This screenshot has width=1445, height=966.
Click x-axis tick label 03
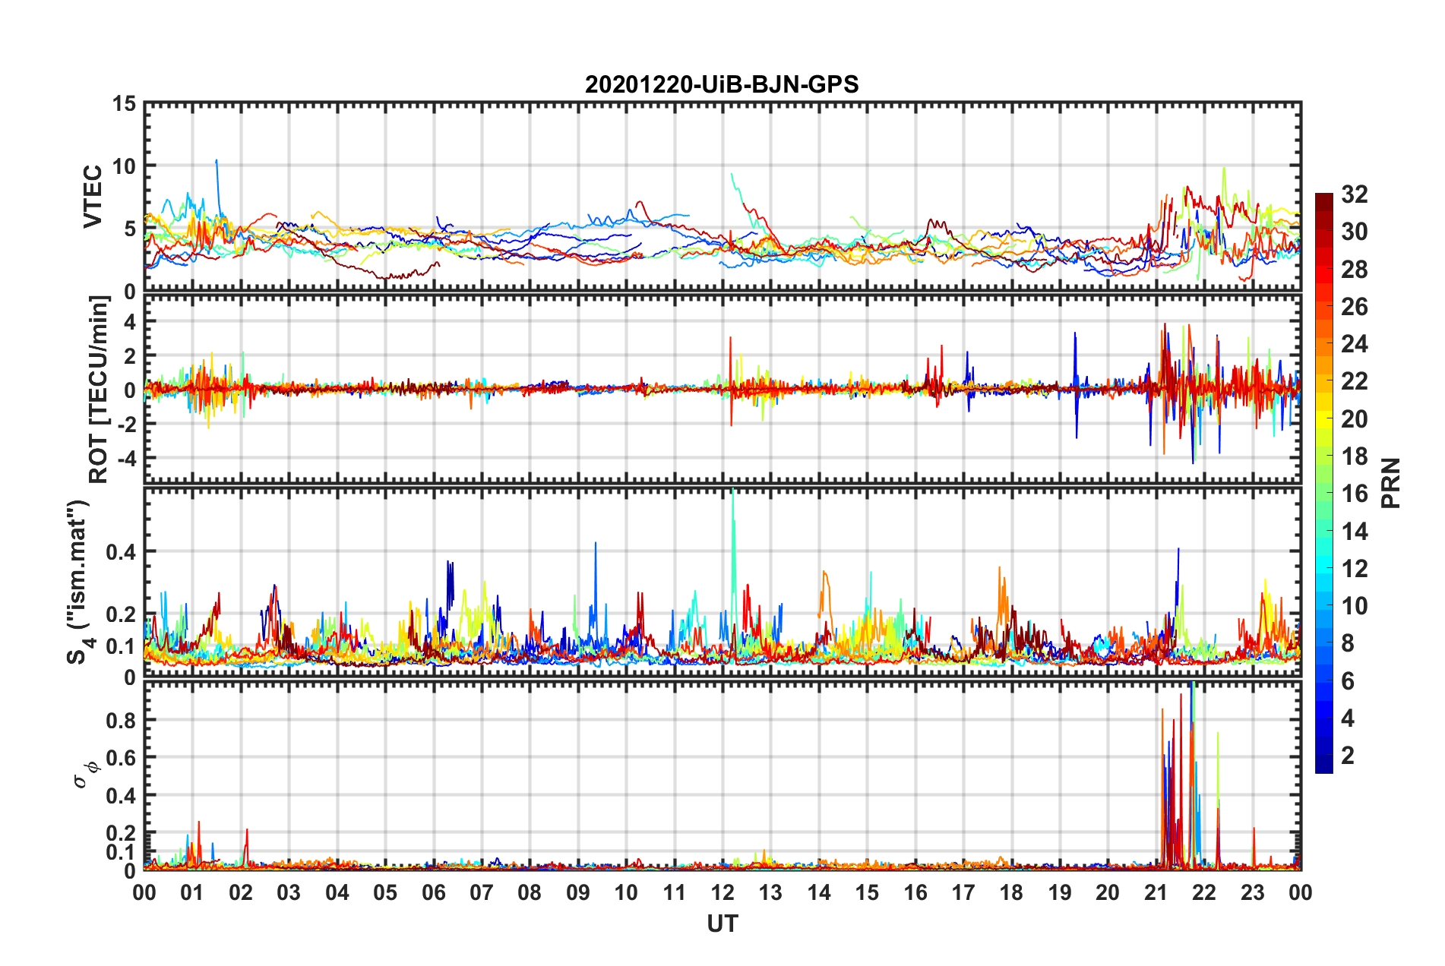click(289, 892)
